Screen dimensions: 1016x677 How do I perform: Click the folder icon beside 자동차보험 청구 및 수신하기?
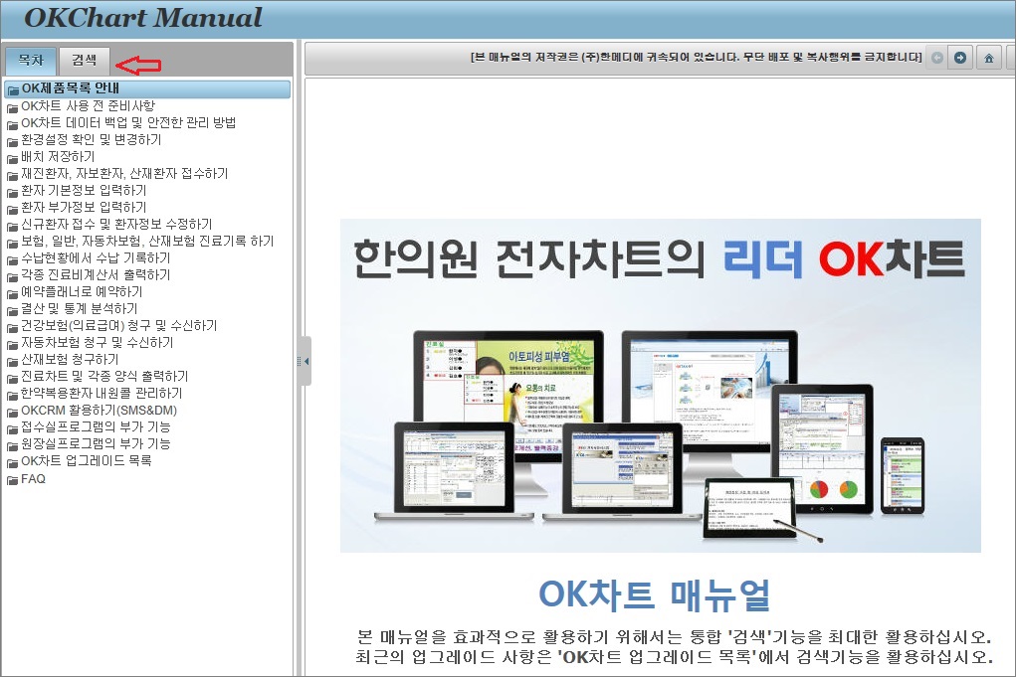point(12,344)
